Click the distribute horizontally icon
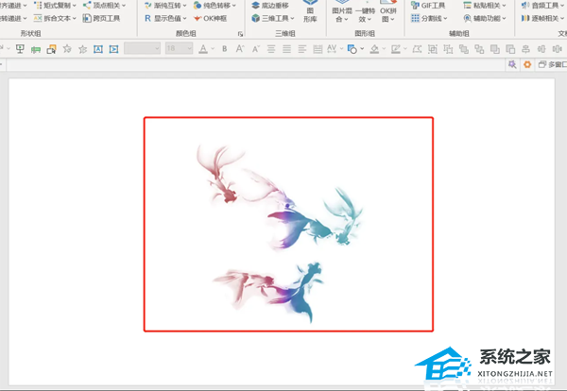 [x=557, y=49]
